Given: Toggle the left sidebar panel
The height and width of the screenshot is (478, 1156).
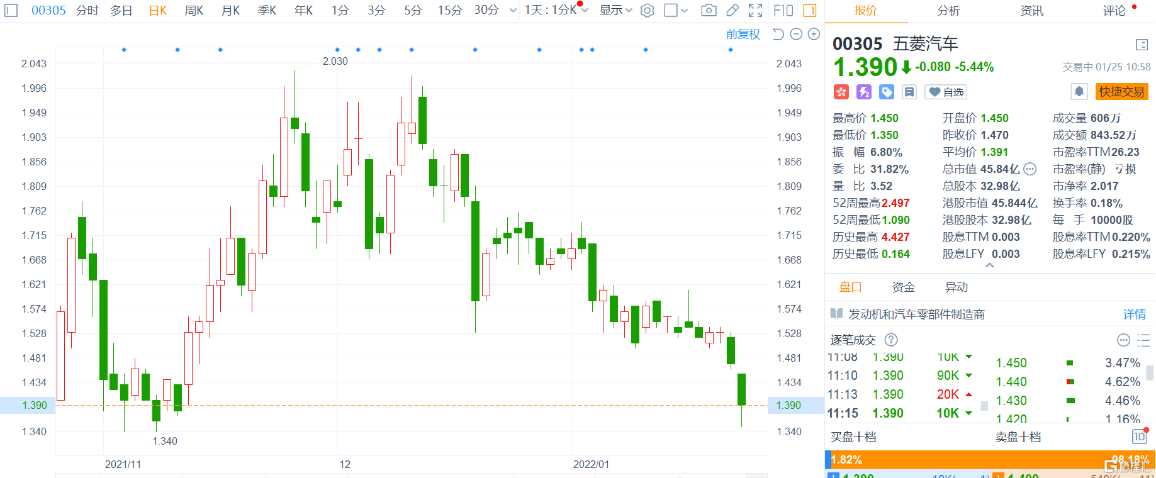Looking at the screenshot, I should coord(11,11).
